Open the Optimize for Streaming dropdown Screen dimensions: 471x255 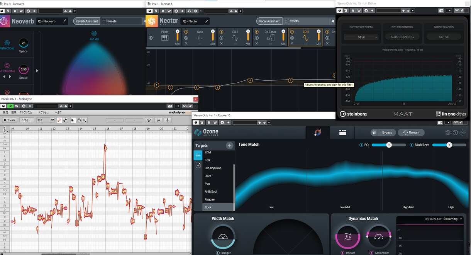pos(453,219)
